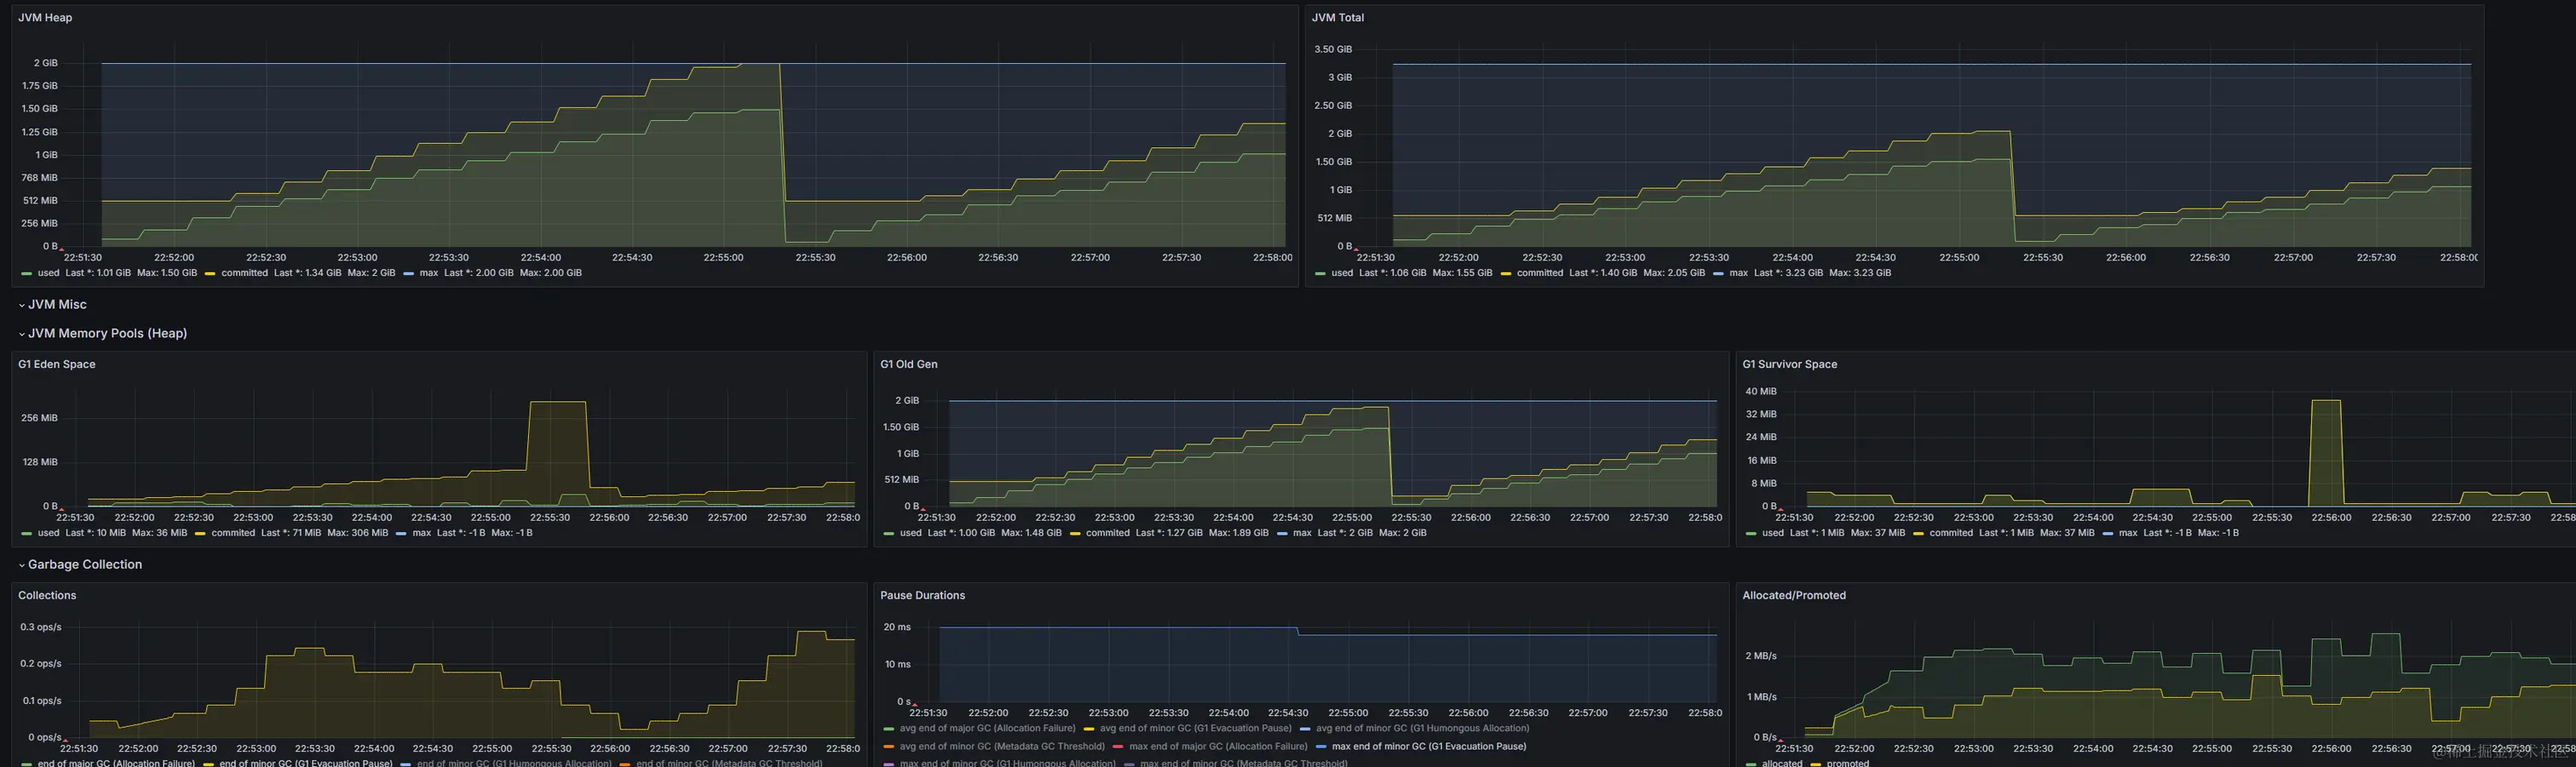Click green color swatch beside used in JVM Total

pos(1321,273)
